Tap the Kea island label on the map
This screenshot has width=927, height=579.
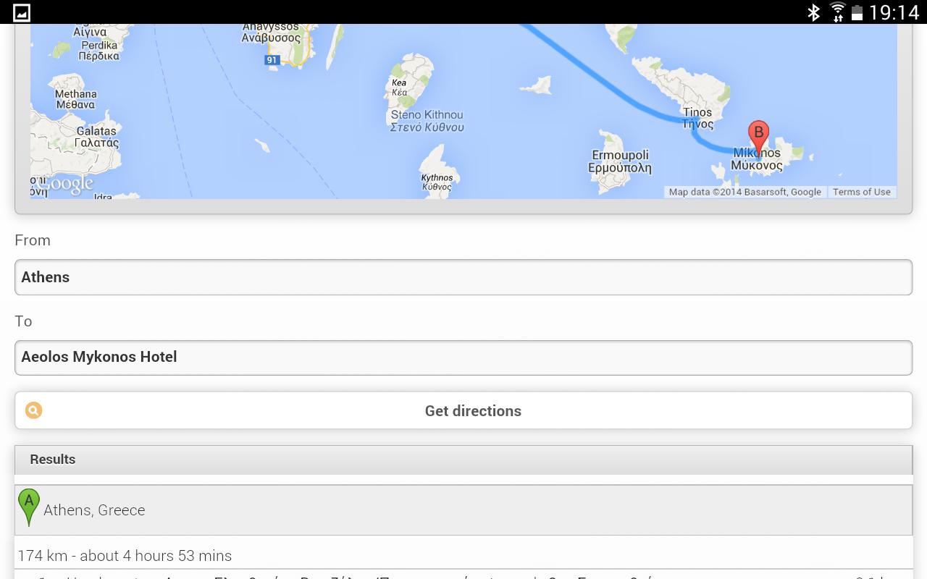pos(399,88)
